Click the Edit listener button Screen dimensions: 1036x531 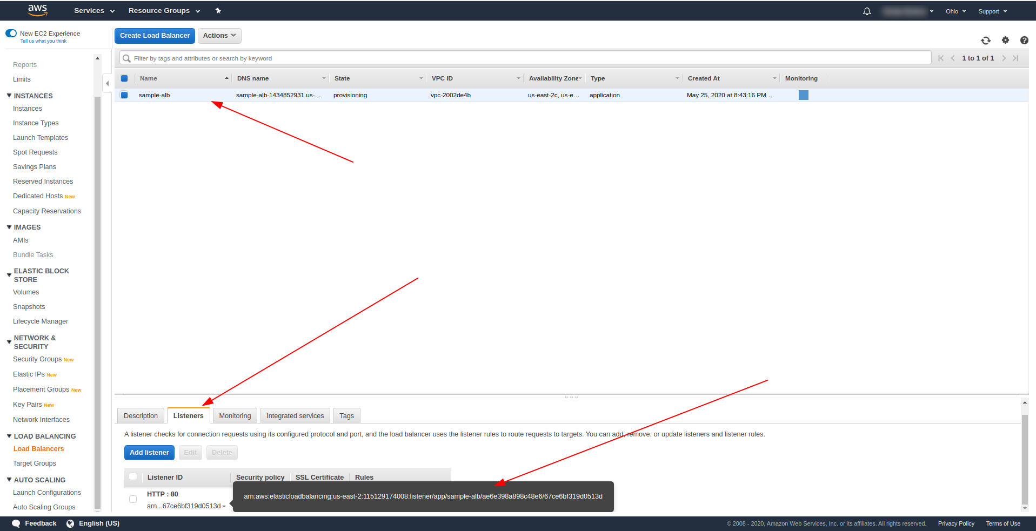coord(190,453)
